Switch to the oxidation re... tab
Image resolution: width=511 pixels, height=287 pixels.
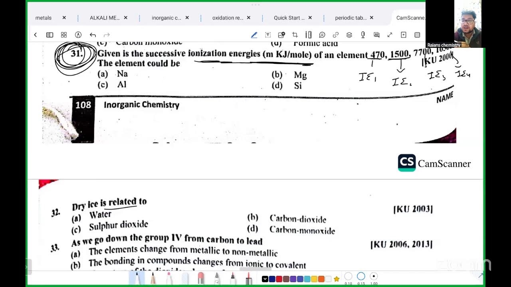coord(228,18)
